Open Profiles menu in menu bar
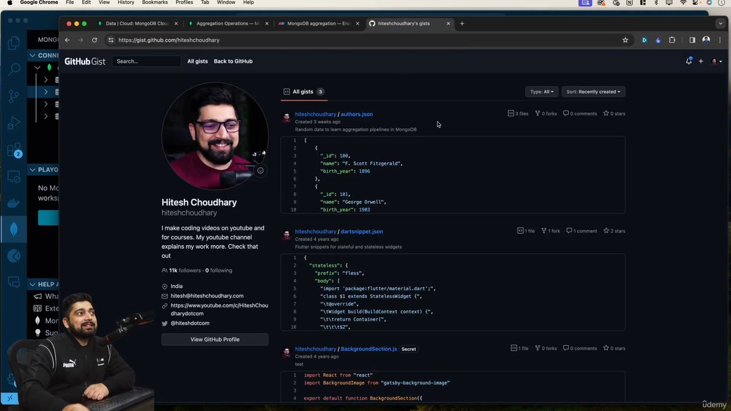 click(184, 3)
